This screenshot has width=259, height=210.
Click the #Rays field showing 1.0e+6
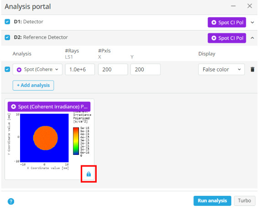[80, 69]
